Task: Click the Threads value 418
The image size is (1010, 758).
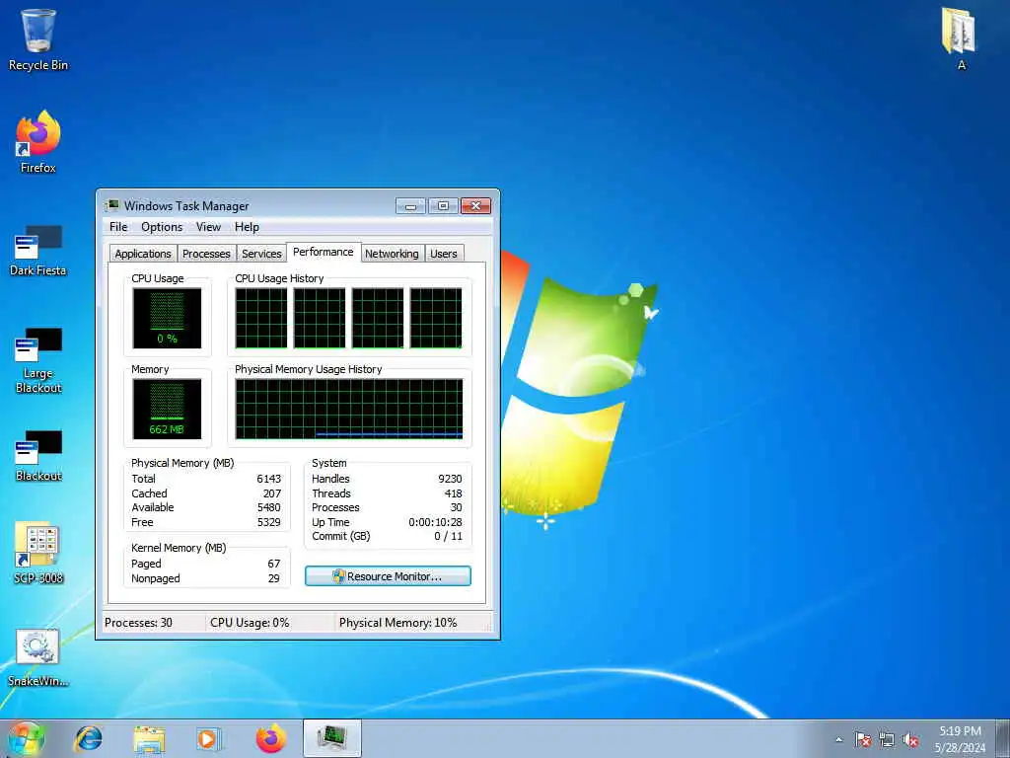Action: coord(453,493)
